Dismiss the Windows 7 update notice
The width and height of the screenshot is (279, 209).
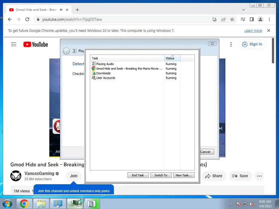(x=269, y=30)
